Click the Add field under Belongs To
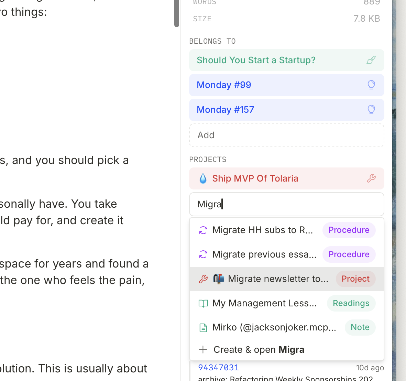 point(286,135)
